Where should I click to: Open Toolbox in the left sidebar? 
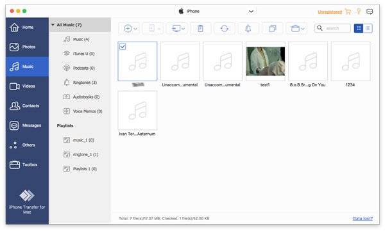[27, 164]
